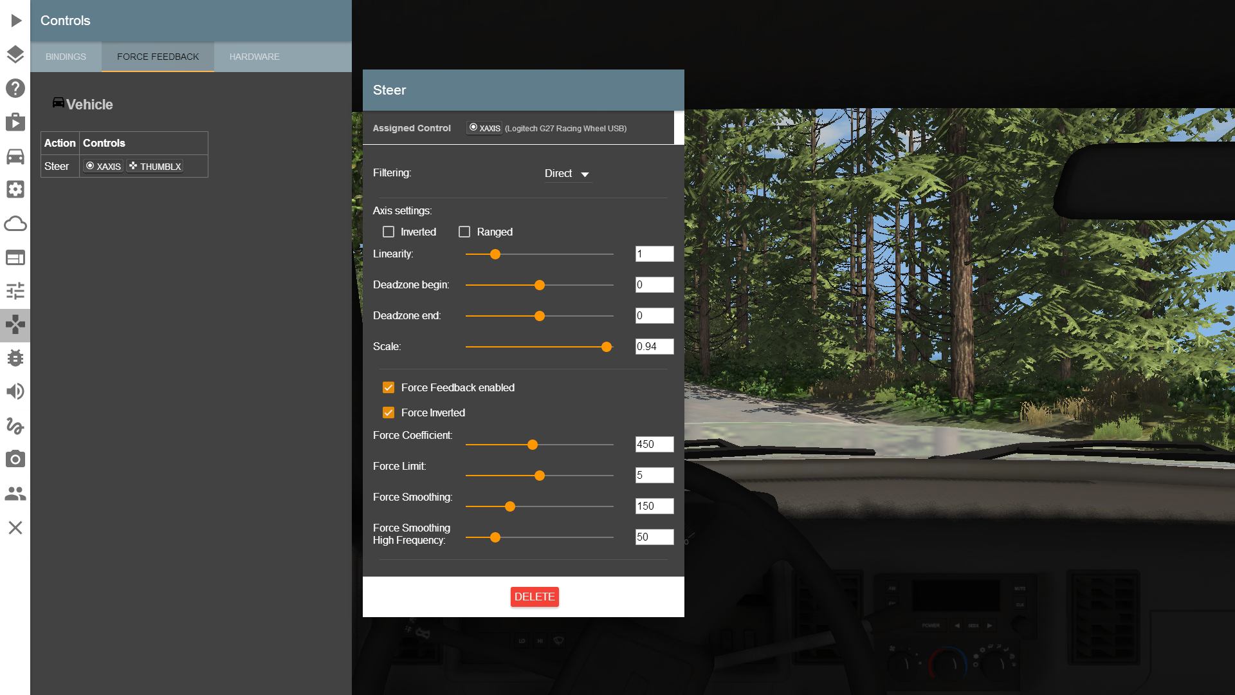Open the layers icon in the sidebar

pyautogui.click(x=15, y=55)
